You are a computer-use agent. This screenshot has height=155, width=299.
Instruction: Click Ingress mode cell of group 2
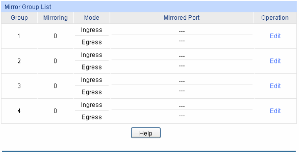[x=92, y=55]
